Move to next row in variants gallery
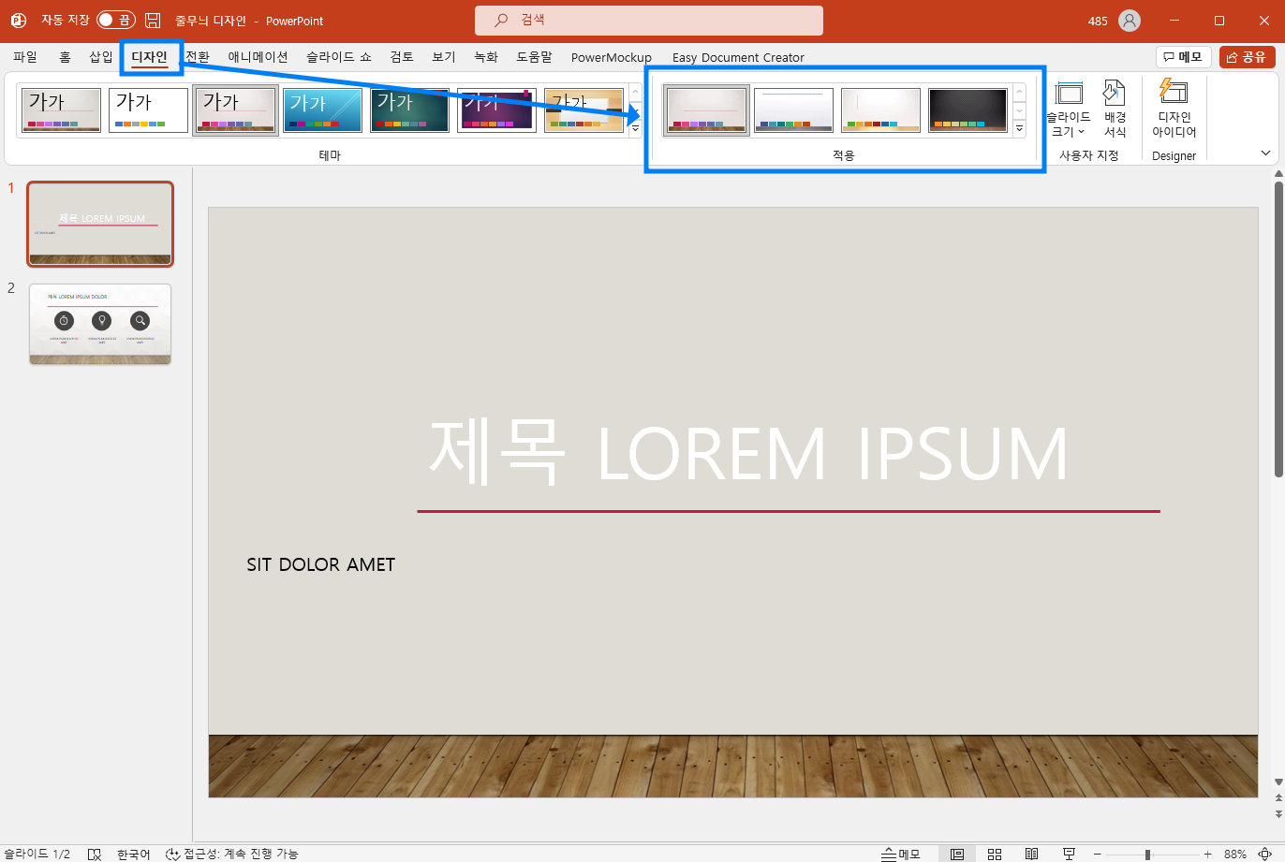 tap(1020, 110)
